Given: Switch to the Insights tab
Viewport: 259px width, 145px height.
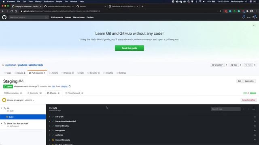Looking at the screenshot, I should tap(108, 73).
